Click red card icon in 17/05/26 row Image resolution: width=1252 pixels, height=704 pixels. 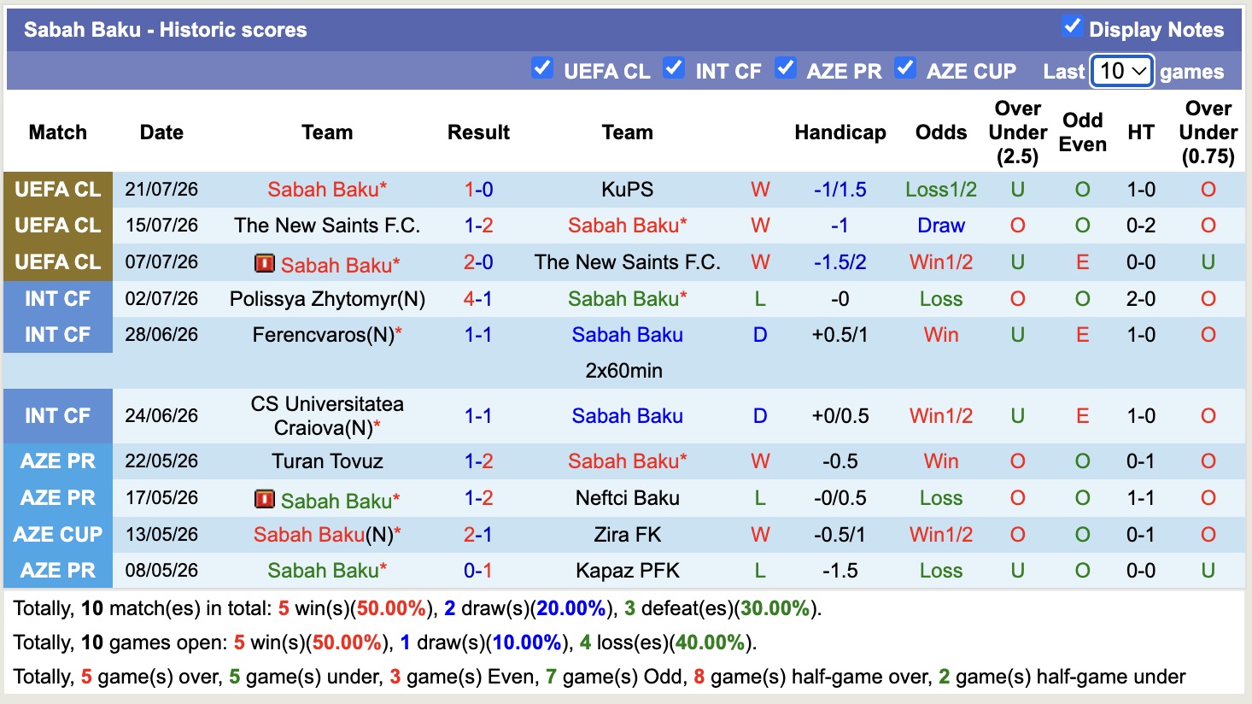pyautogui.click(x=265, y=499)
